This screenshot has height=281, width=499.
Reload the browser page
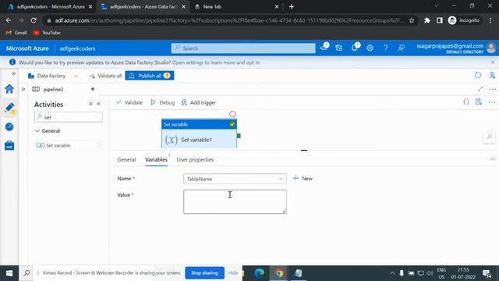click(x=34, y=20)
